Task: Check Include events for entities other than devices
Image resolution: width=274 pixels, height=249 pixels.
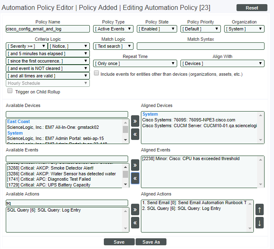Action: click(x=96, y=74)
